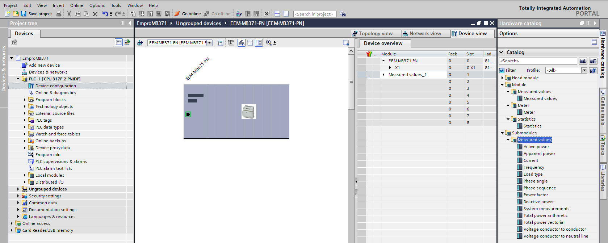Open the Project menu
The image size is (608, 243).
click(x=11, y=5)
